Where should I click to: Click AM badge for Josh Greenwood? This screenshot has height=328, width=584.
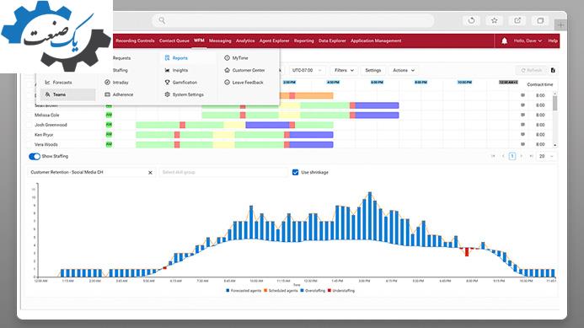(x=109, y=125)
